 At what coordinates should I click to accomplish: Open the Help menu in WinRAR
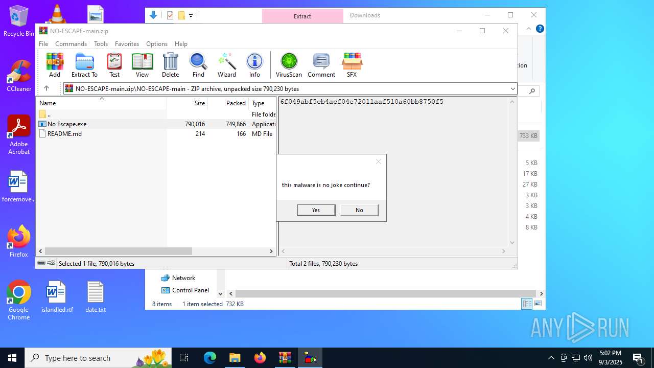tap(181, 44)
